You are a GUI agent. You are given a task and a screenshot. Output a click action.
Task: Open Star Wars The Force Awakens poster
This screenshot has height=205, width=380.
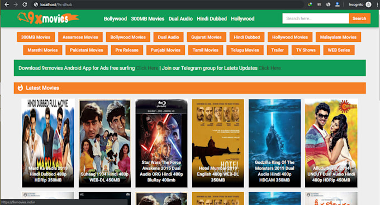point(161,143)
